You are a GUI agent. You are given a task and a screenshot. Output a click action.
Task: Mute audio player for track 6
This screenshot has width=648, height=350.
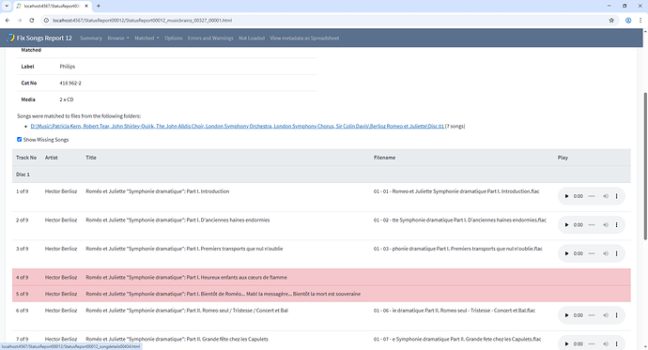pos(606,315)
